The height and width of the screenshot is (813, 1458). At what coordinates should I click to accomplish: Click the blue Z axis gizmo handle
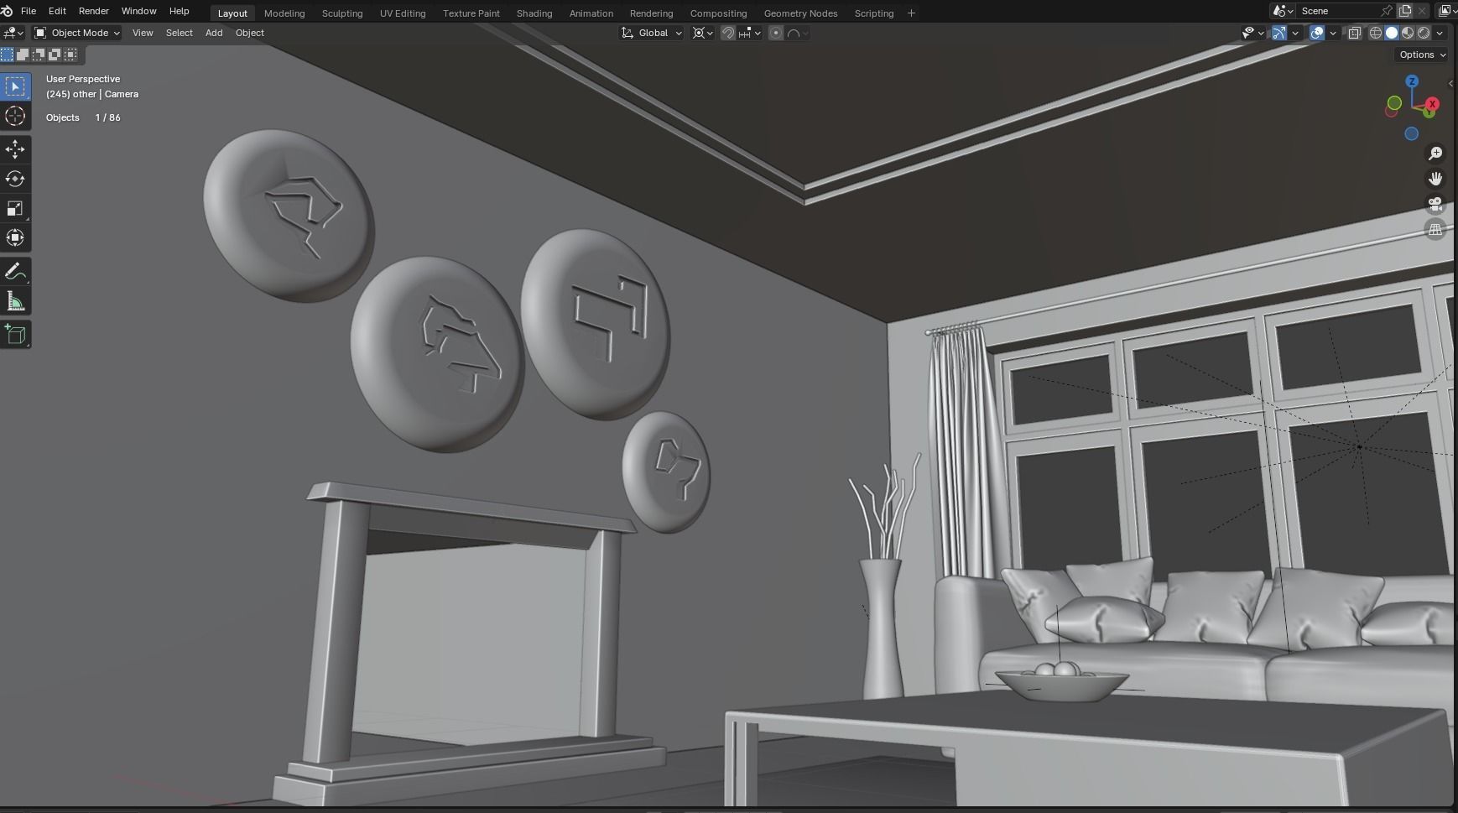1412,81
